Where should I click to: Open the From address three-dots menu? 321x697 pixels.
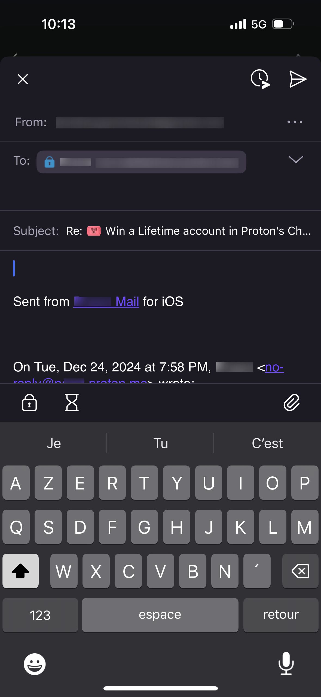(x=295, y=122)
